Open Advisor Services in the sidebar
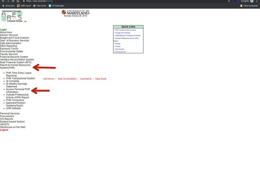The height and width of the screenshot is (195, 260). [9, 35]
